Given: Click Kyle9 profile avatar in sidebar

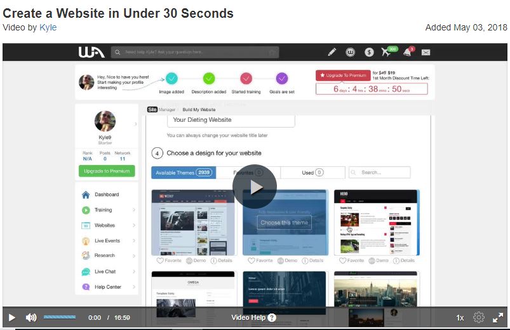Looking at the screenshot, I should (x=105, y=121).
